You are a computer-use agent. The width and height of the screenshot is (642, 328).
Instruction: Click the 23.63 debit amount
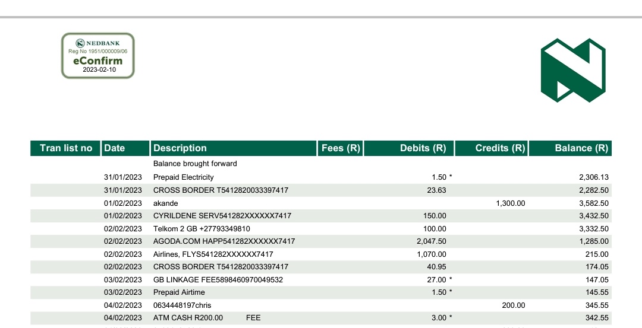tap(436, 190)
